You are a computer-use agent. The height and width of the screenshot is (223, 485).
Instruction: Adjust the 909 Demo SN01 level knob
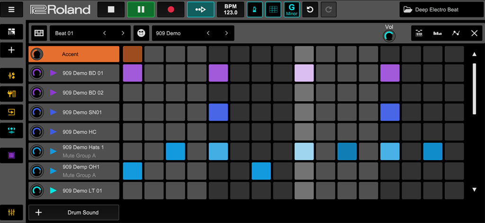pos(37,112)
